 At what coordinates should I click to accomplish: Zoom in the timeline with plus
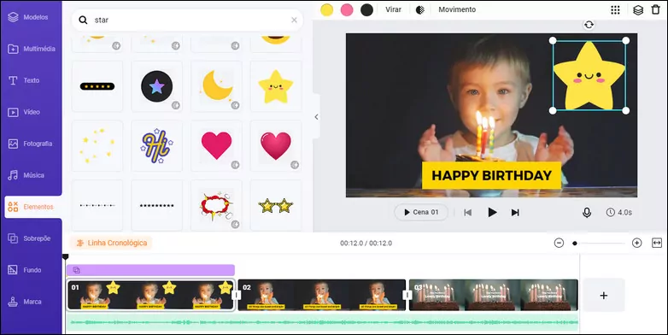click(x=637, y=243)
